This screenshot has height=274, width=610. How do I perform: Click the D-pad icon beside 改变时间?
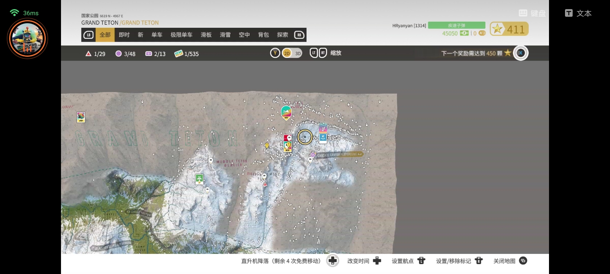point(377,261)
